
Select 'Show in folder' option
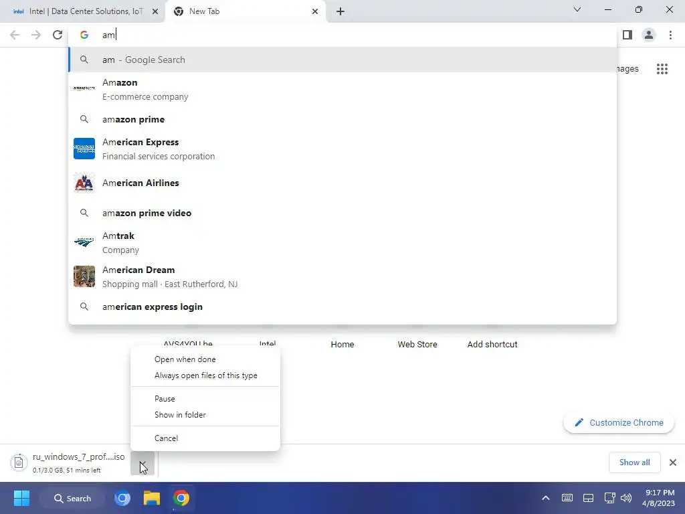(205, 415)
